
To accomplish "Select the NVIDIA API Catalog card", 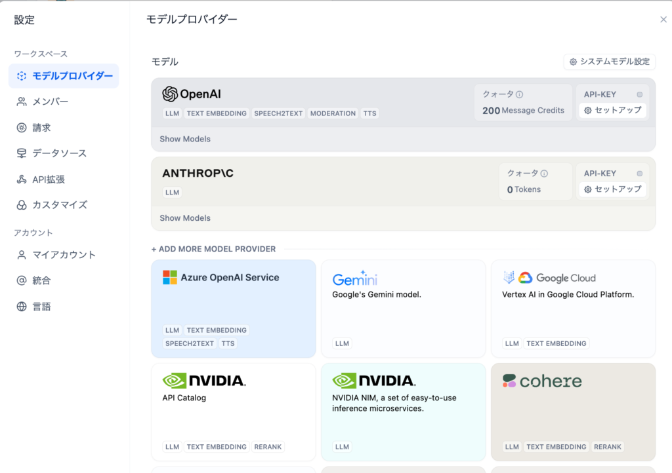I will pyautogui.click(x=234, y=412).
